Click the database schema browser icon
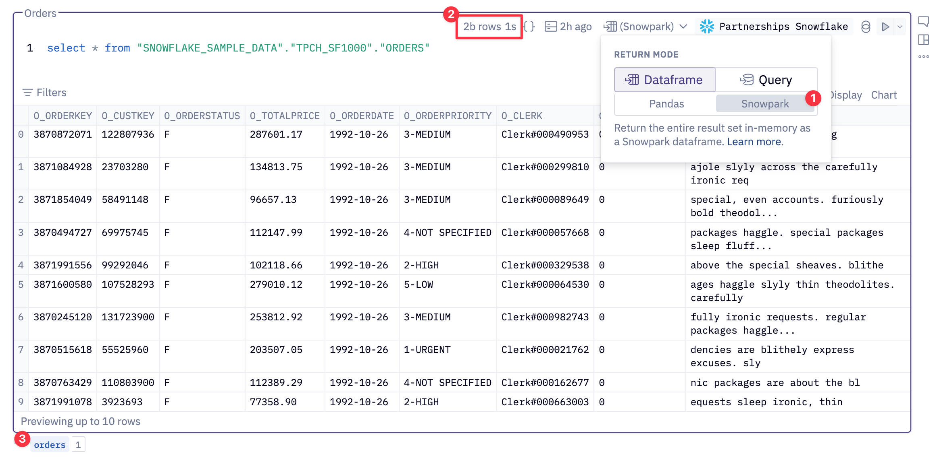 click(866, 27)
